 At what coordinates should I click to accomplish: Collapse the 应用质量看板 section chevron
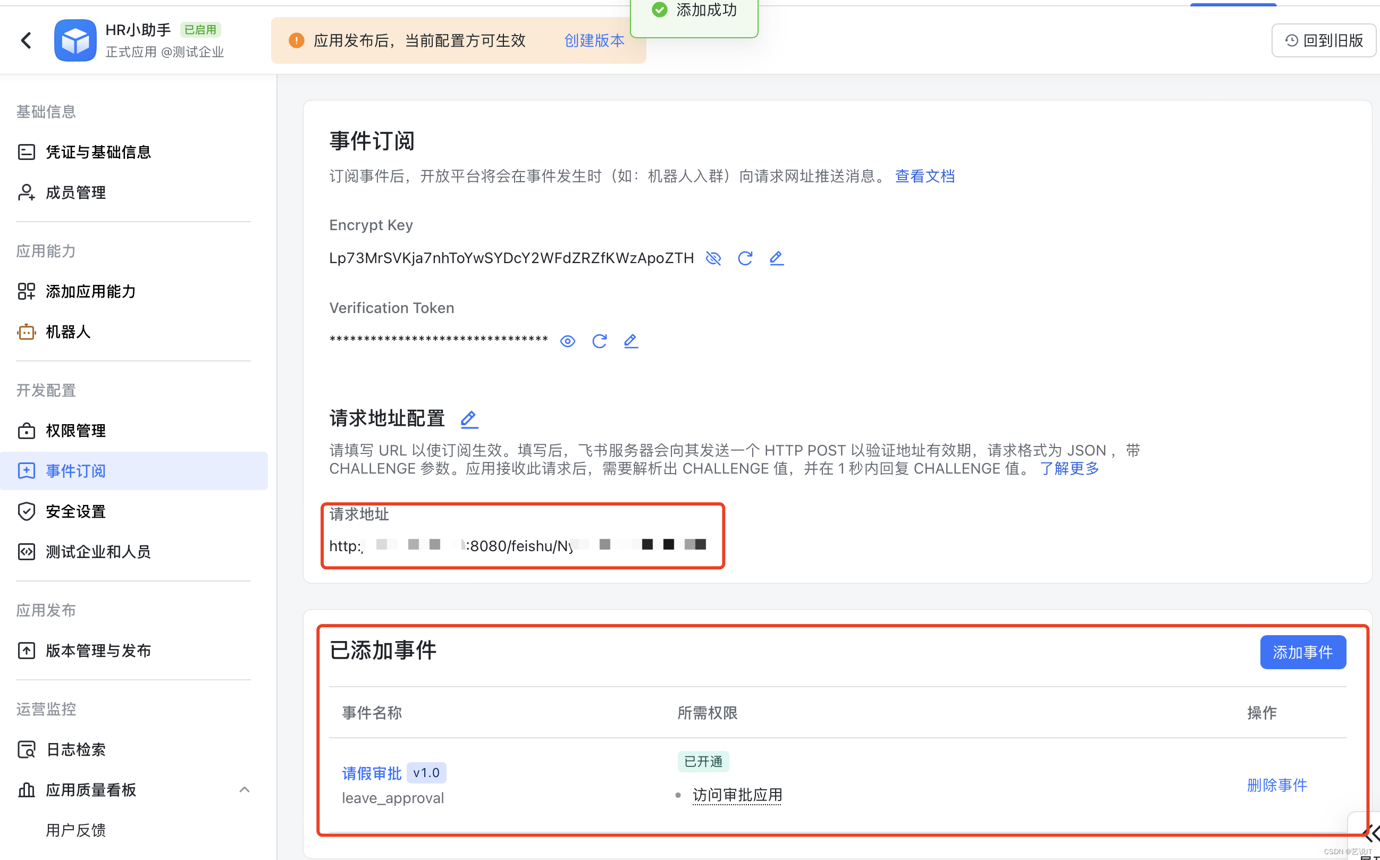click(x=244, y=789)
